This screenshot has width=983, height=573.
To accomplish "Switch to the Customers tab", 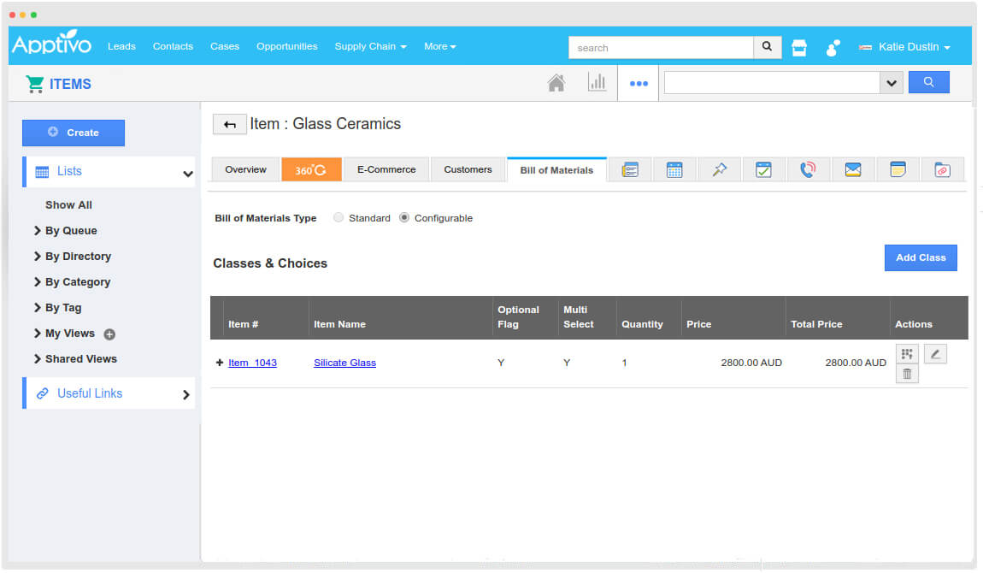I will 468,169.
